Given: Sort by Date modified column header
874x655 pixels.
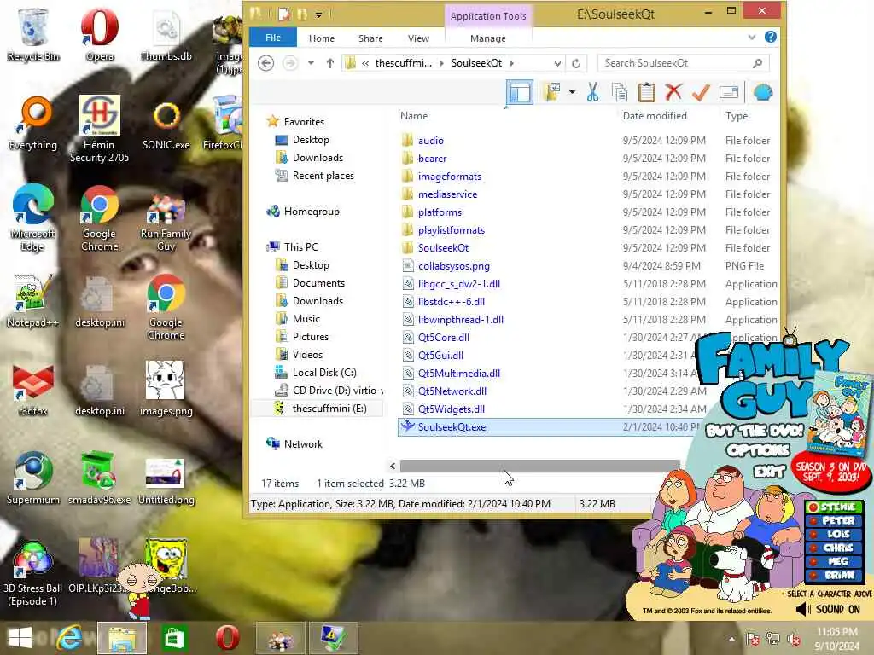Looking at the screenshot, I should 655,116.
